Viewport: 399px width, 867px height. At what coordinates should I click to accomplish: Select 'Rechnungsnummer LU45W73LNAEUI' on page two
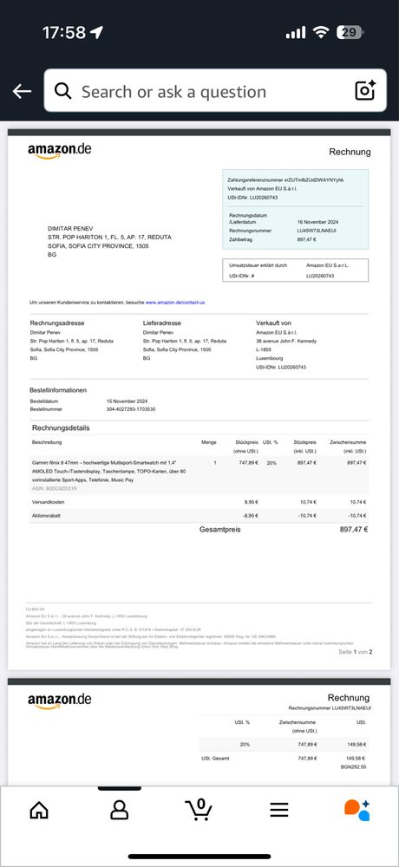pos(330,708)
